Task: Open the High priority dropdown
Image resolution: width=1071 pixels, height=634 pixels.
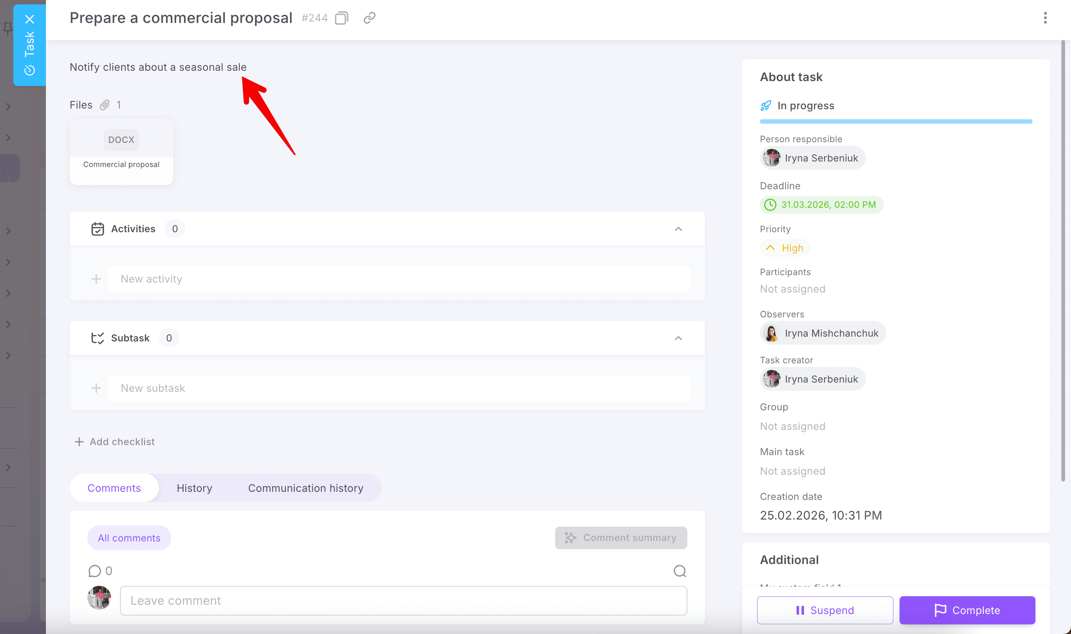Action: pos(785,248)
